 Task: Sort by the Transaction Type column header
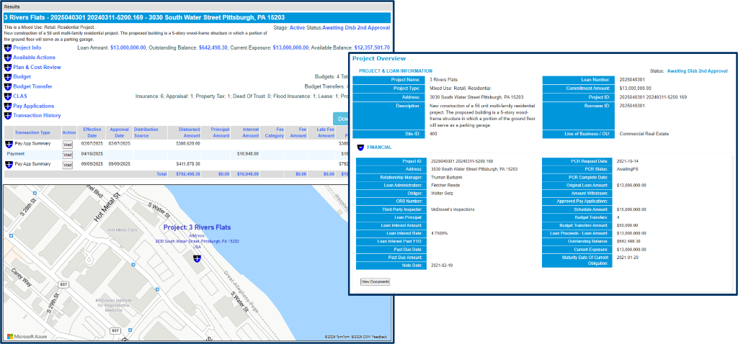(32, 132)
